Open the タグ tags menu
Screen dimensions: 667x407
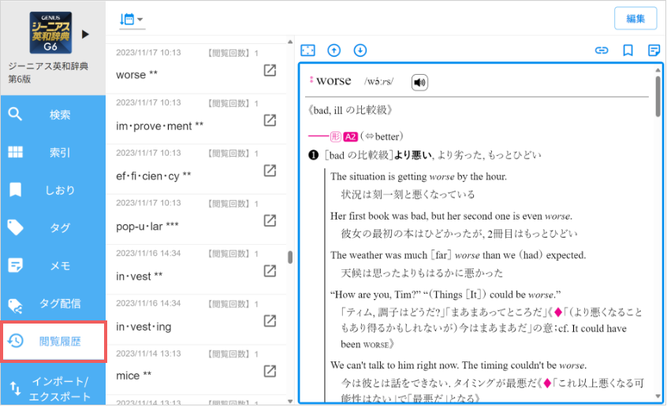coord(53,228)
